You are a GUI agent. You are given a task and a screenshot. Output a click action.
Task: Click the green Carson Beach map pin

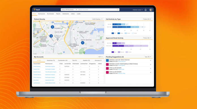pyautogui.click(x=84, y=53)
